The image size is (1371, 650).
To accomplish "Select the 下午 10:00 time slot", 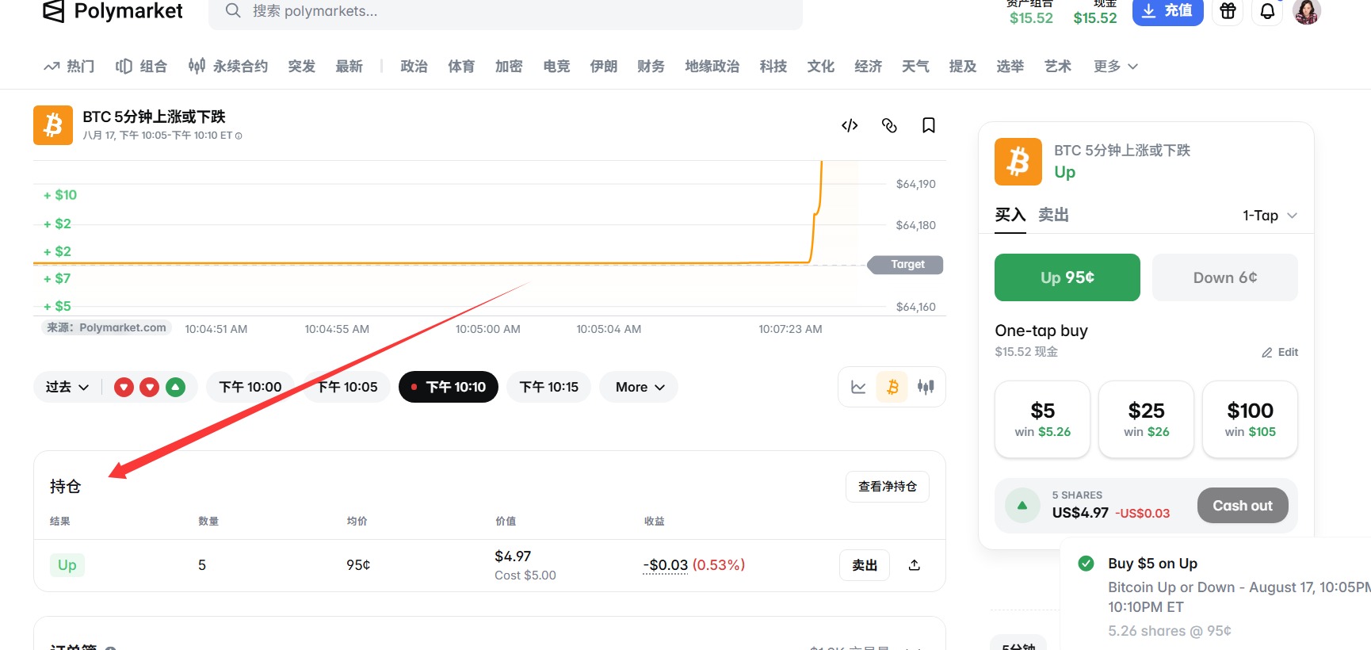I will pos(250,387).
